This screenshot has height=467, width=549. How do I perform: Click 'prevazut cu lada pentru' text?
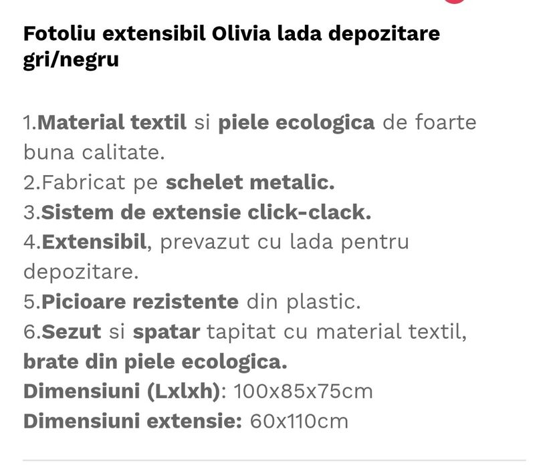(284, 242)
